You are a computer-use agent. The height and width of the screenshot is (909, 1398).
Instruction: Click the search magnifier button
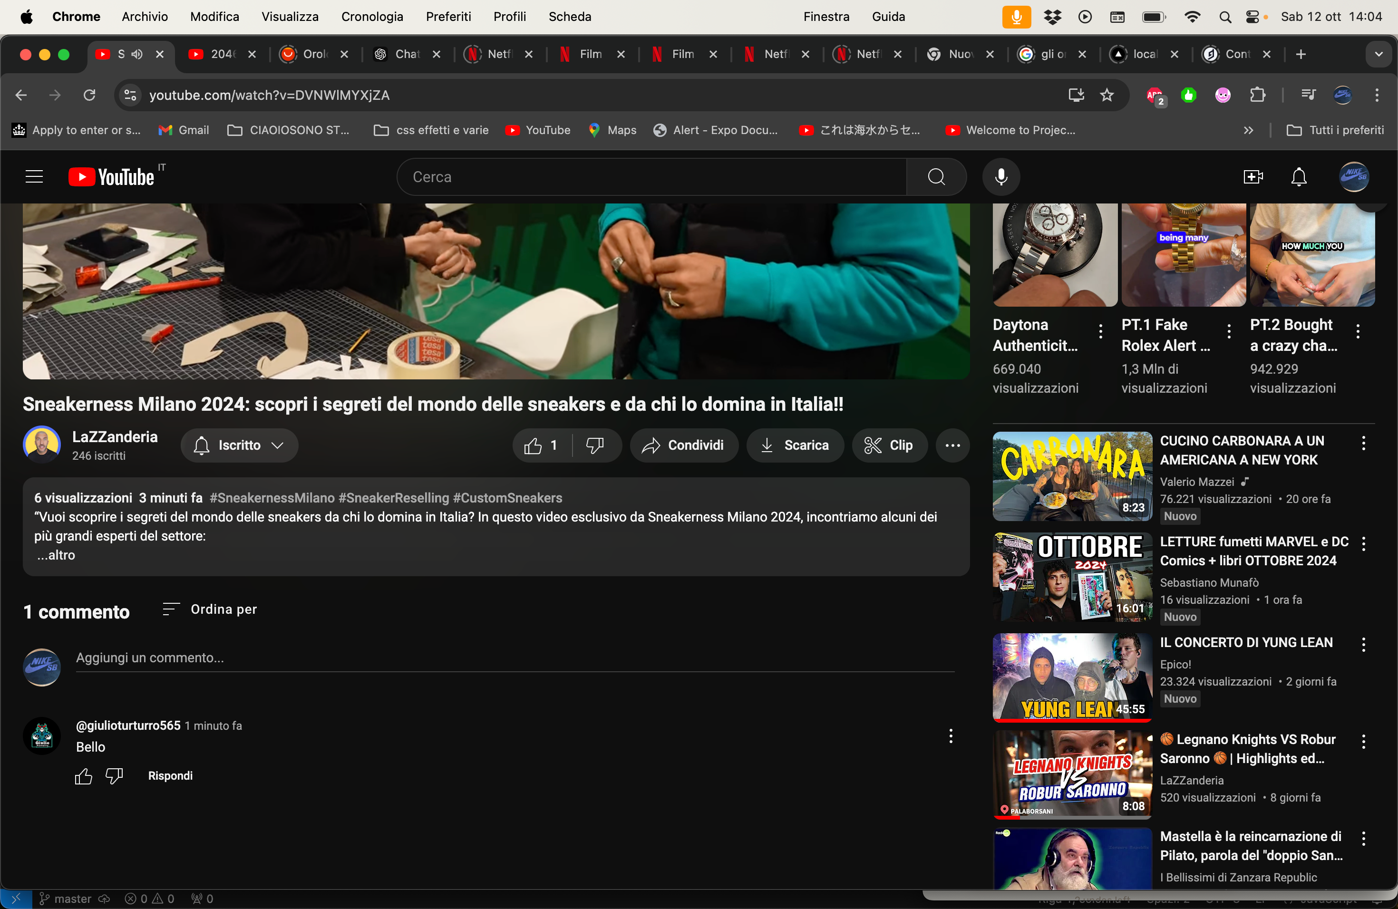pyautogui.click(x=936, y=177)
